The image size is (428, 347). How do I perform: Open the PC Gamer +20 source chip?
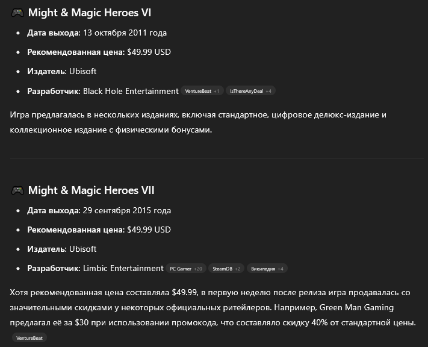click(x=186, y=269)
